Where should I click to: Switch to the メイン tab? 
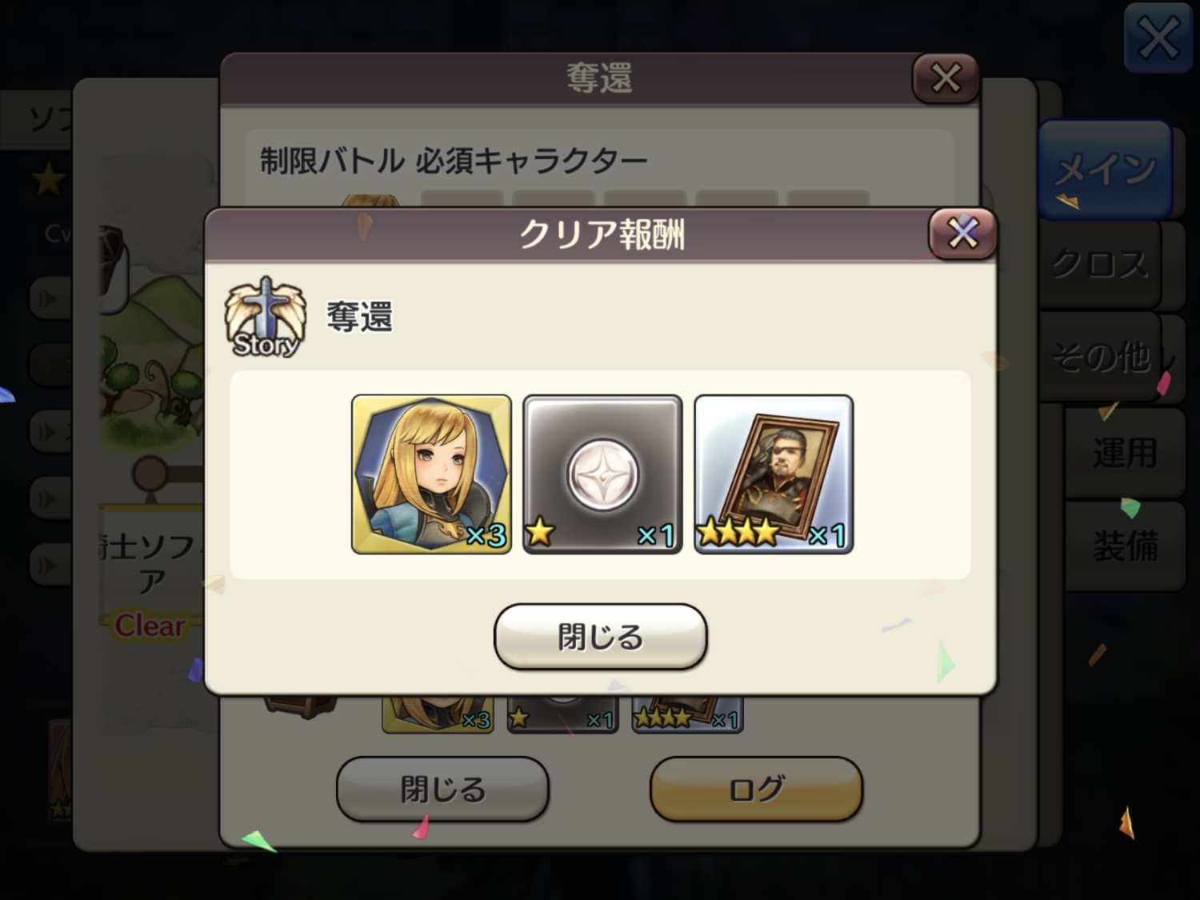coord(1106,169)
